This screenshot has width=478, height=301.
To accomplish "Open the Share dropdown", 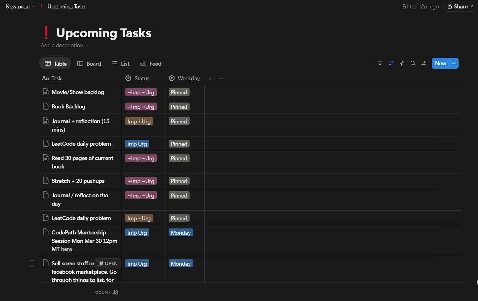I will point(460,6).
